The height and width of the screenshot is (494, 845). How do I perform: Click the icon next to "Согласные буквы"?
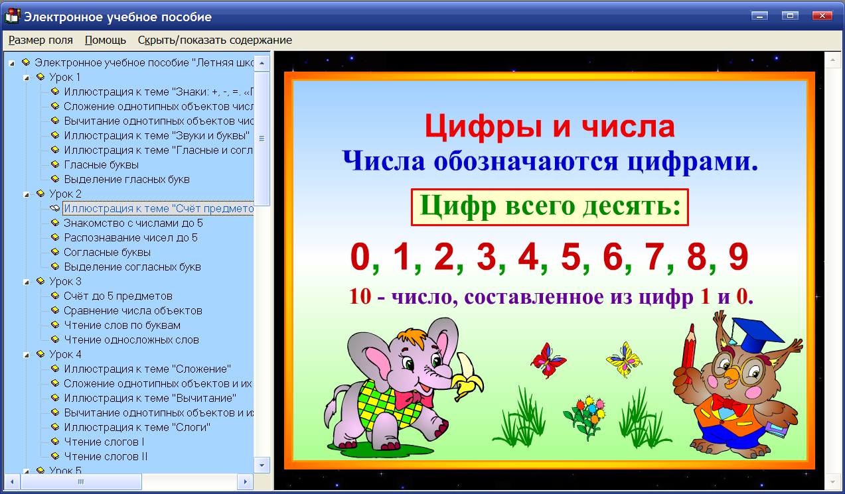(55, 251)
